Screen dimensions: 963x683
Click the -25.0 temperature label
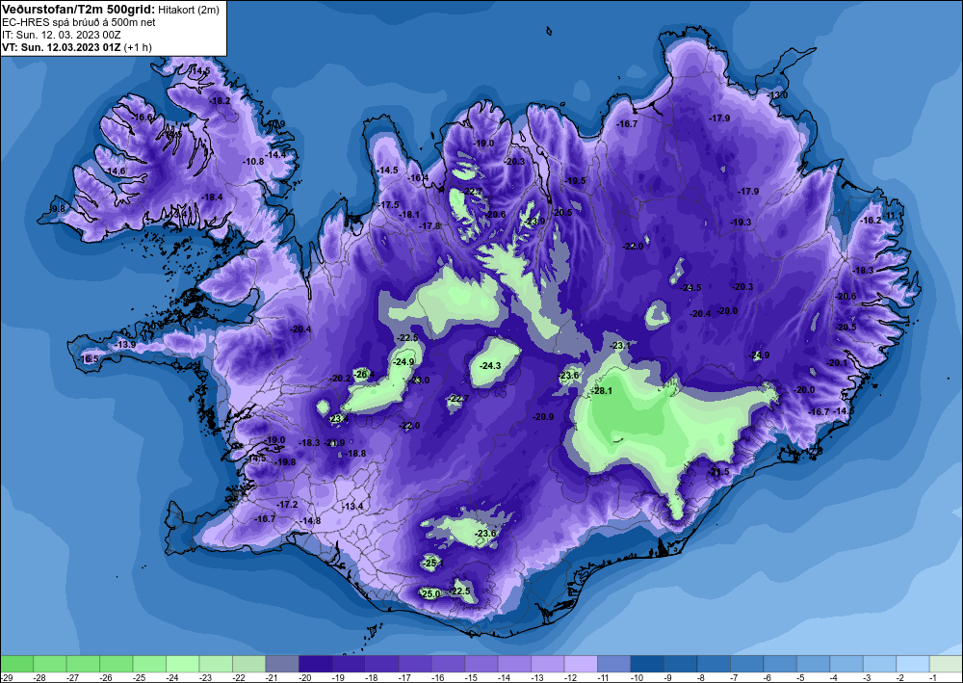tap(430, 594)
